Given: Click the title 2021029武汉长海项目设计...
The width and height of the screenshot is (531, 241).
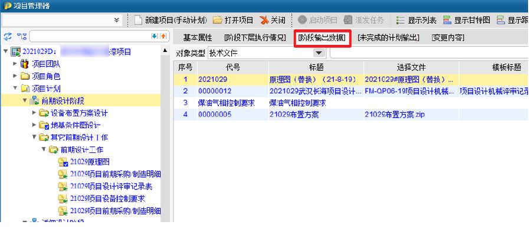Looking at the screenshot, I should click(315, 91).
